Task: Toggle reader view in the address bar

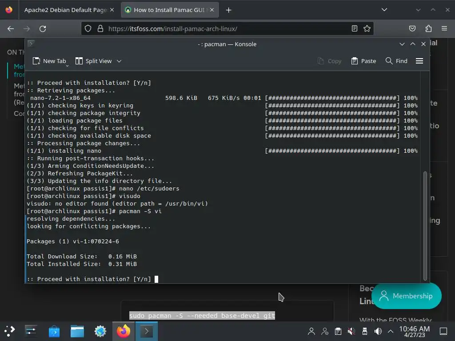Action: coord(354,28)
